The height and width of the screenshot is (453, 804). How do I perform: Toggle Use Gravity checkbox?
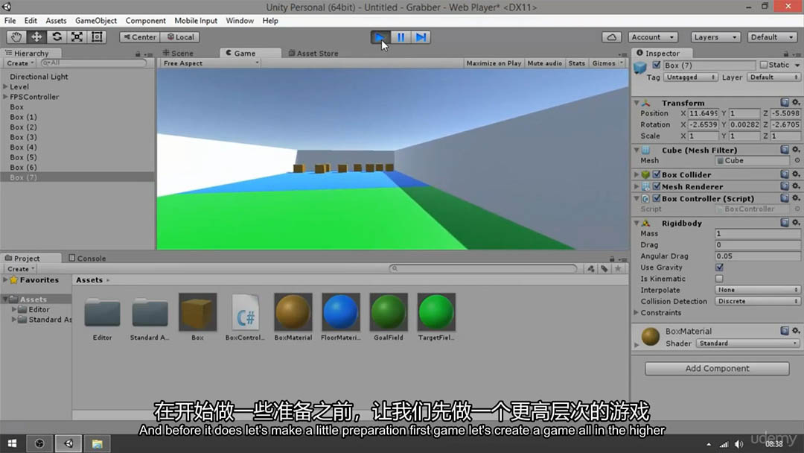(719, 267)
